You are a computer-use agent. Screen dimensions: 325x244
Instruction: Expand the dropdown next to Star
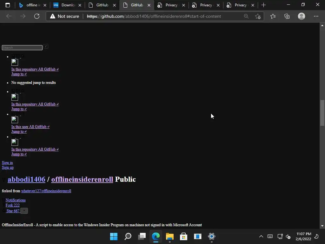pyautogui.click(x=24, y=211)
